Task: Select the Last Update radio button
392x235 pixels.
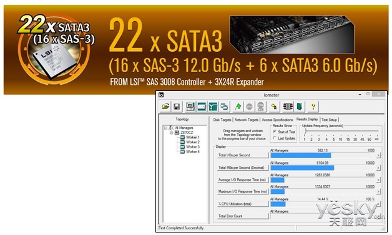Action: click(x=275, y=138)
